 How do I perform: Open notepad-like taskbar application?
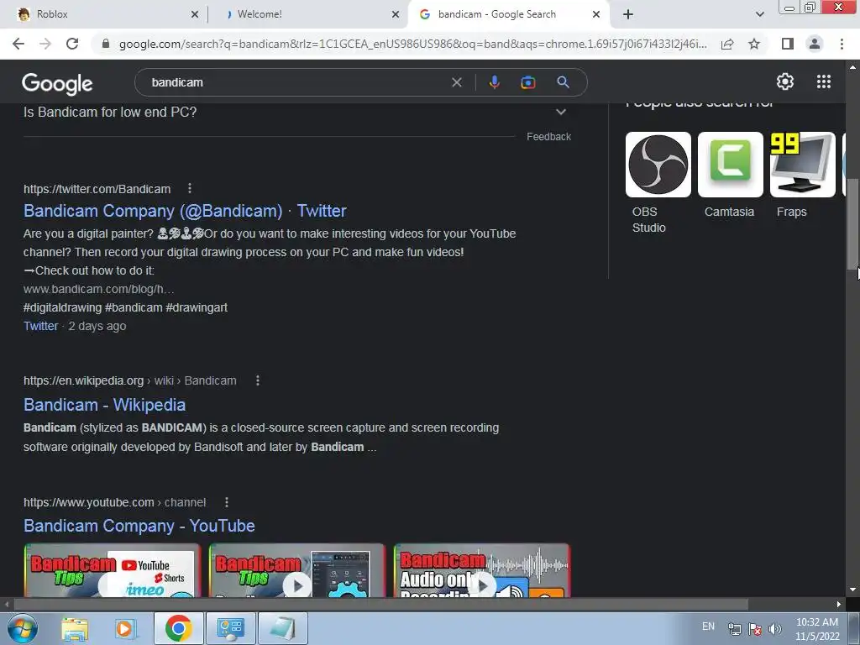pyautogui.click(x=282, y=628)
